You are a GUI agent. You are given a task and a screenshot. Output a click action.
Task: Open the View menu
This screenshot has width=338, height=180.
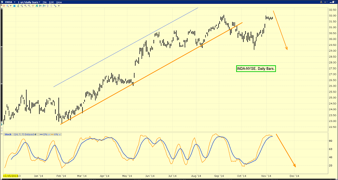pos(59,2)
